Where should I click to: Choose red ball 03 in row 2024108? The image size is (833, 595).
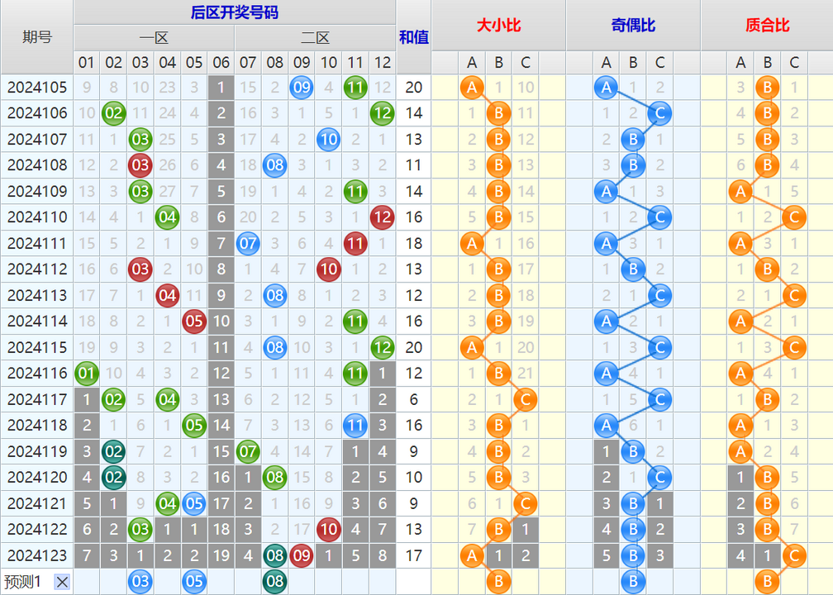140,165
